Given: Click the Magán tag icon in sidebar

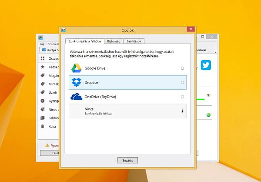Looking at the screenshot, I should coord(43,75).
